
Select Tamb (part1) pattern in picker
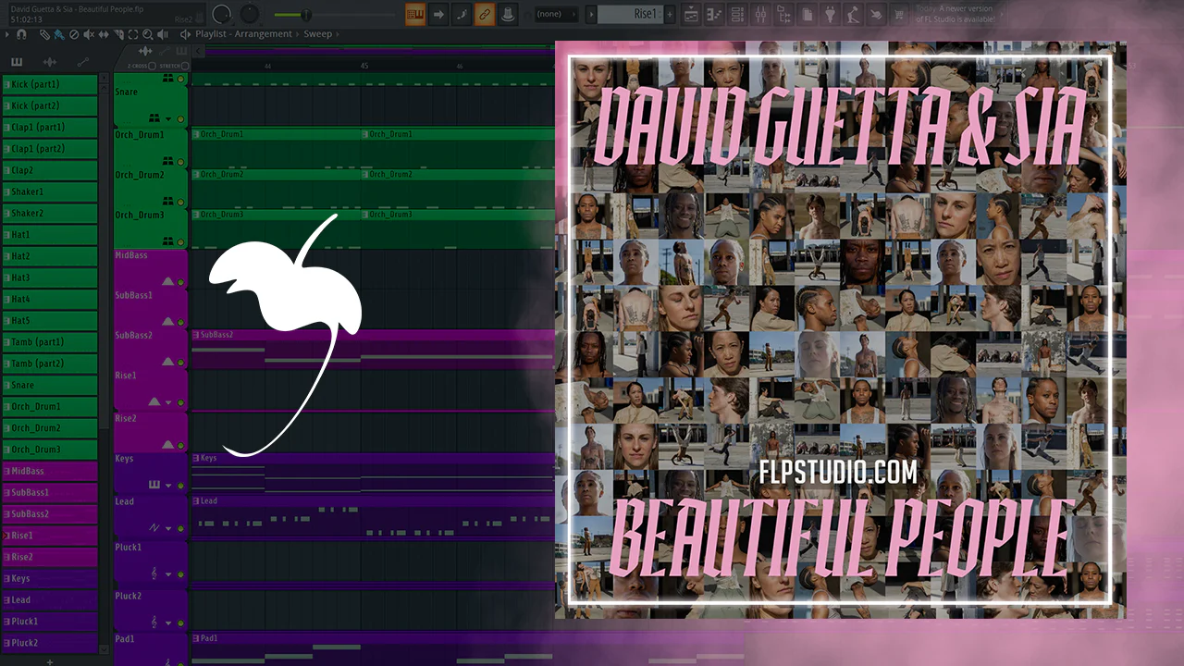pos(50,342)
